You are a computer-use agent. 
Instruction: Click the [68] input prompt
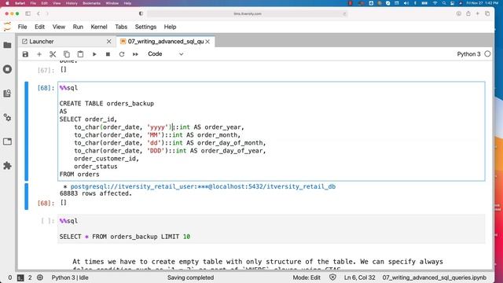click(x=46, y=88)
